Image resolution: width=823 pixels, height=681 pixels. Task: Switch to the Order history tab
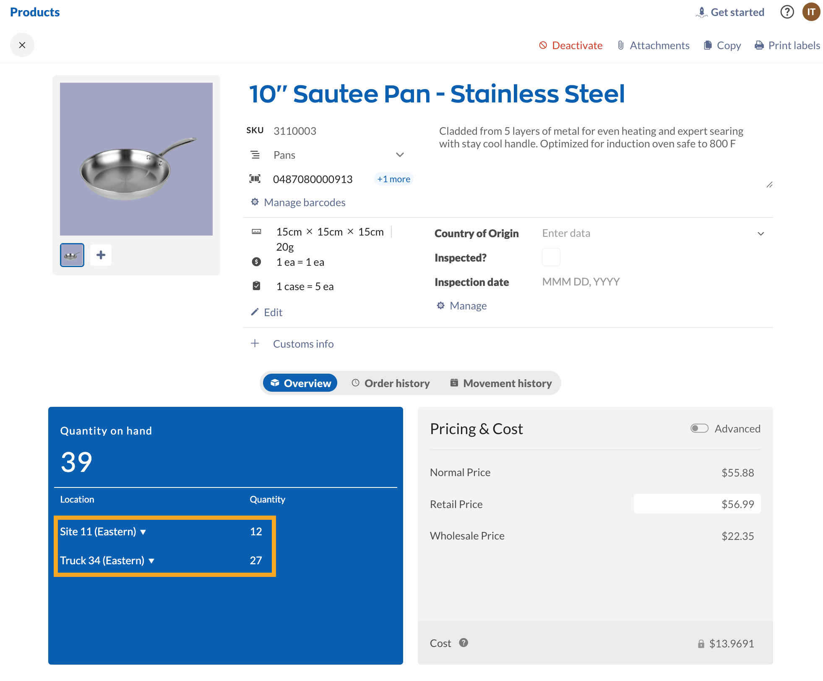point(391,383)
